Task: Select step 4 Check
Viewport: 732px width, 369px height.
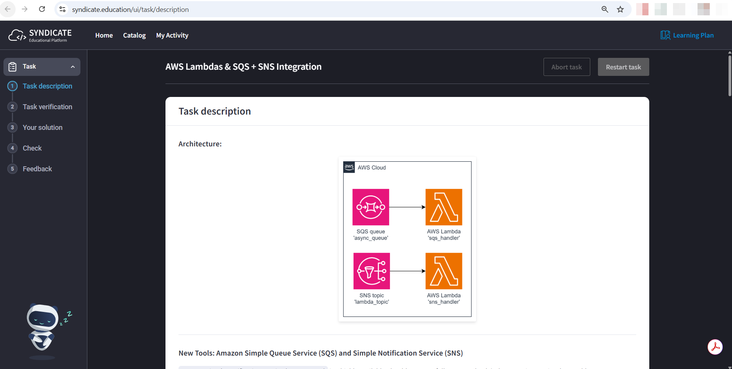Action: tap(32, 148)
